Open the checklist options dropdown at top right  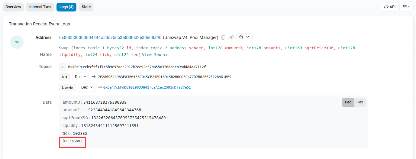click(x=406, y=7)
